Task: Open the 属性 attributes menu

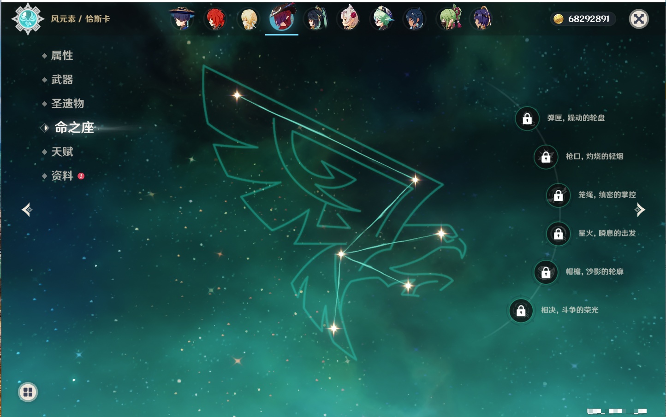Action: click(62, 56)
